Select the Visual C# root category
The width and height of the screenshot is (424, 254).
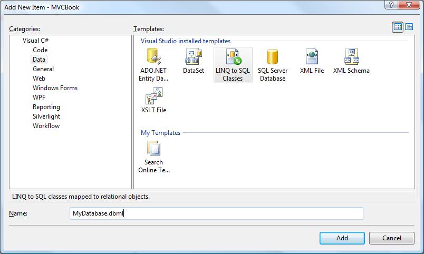point(36,41)
